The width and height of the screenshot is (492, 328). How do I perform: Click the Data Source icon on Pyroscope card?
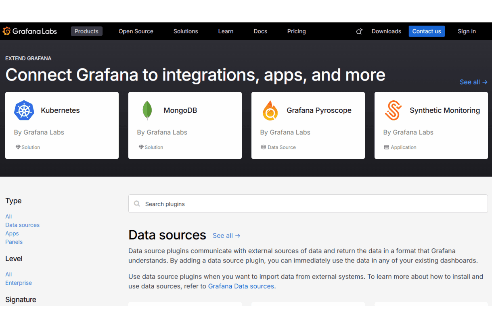(263, 147)
